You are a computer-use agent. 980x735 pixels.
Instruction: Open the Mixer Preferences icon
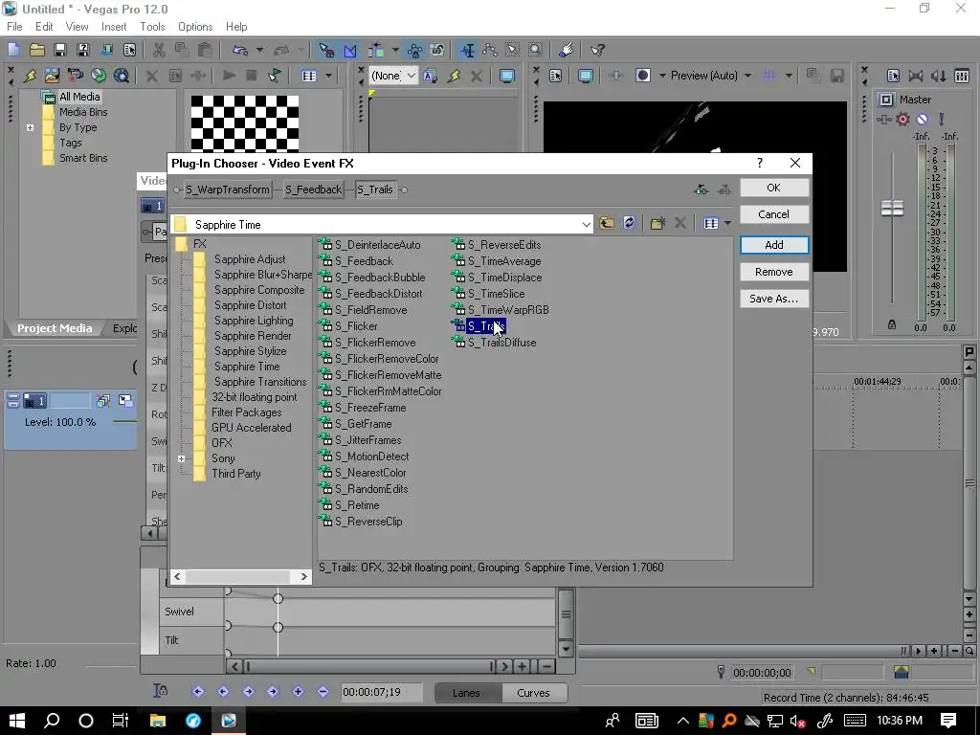(893, 76)
